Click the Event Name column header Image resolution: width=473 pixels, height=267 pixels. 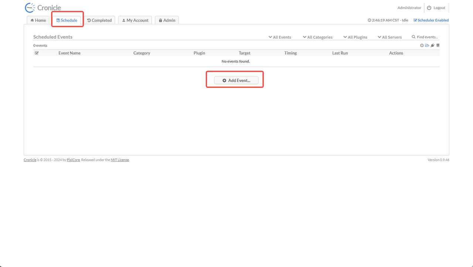(69, 53)
